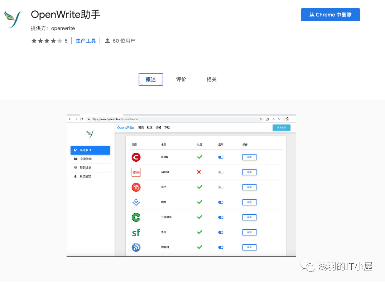Click 配置 button for 博客园

click(250, 248)
